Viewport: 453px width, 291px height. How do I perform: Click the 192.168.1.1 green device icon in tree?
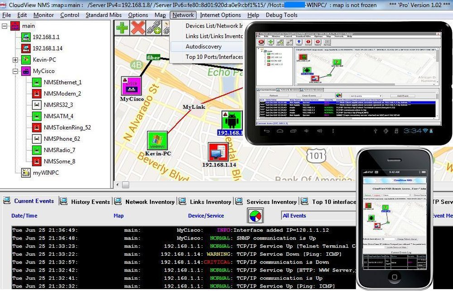pos(26,37)
